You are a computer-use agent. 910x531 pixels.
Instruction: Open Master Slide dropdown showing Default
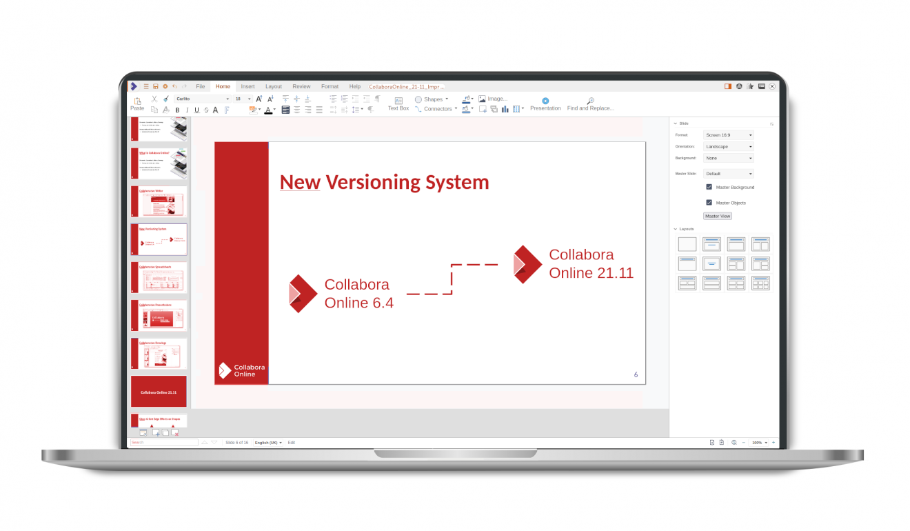pos(729,174)
